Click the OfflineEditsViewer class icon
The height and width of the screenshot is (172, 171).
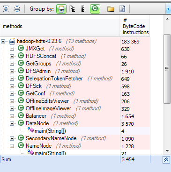[x=21, y=100]
